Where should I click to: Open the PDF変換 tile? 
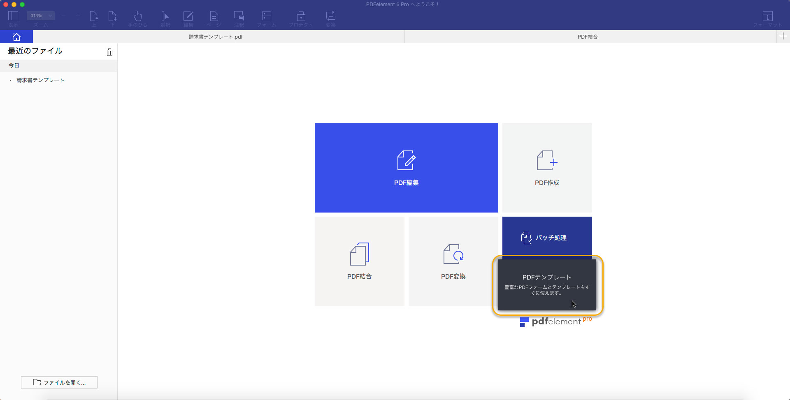coord(453,261)
